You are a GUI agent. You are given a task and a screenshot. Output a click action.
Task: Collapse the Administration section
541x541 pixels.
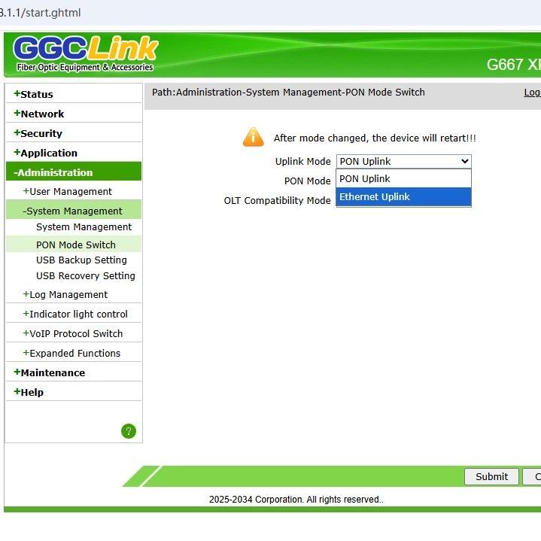pos(54,172)
